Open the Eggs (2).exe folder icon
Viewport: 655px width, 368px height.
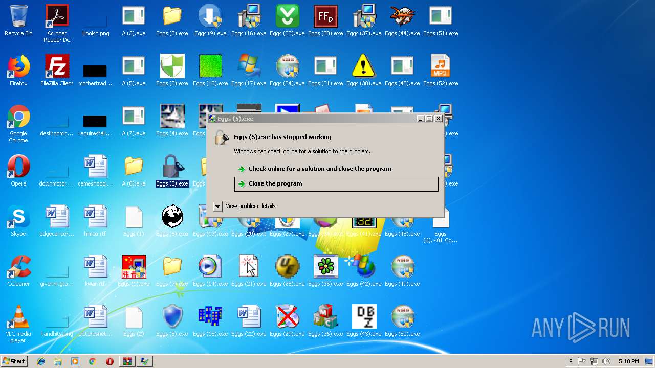pyautogui.click(x=172, y=16)
